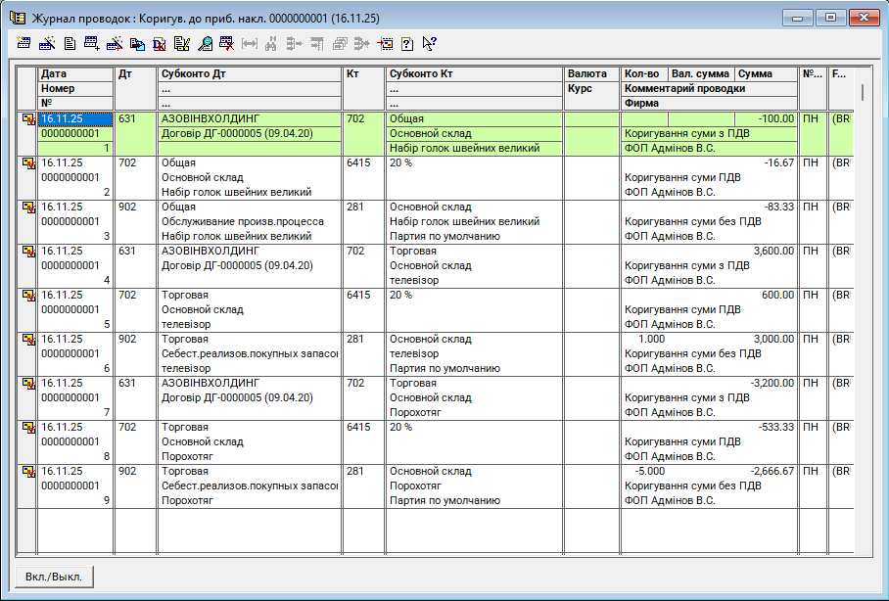Activate the pointer-with-question-mark context help
The image size is (889, 601).
pyautogui.click(x=429, y=43)
